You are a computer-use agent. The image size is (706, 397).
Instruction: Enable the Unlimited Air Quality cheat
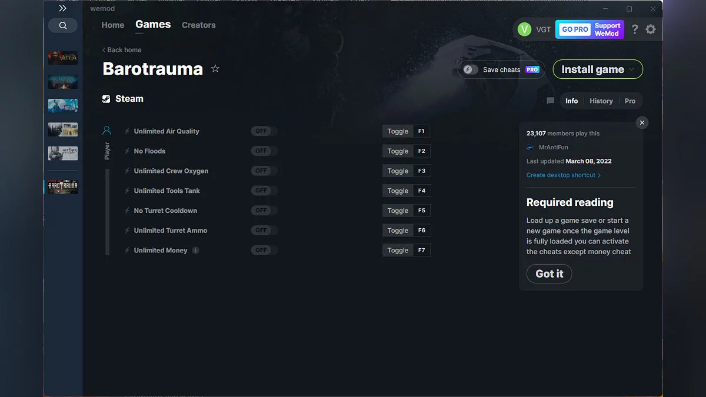[x=264, y=131]
